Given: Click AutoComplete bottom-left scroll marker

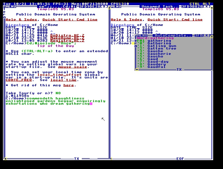Looking at the screenshot, I should [x=137, y=70].
